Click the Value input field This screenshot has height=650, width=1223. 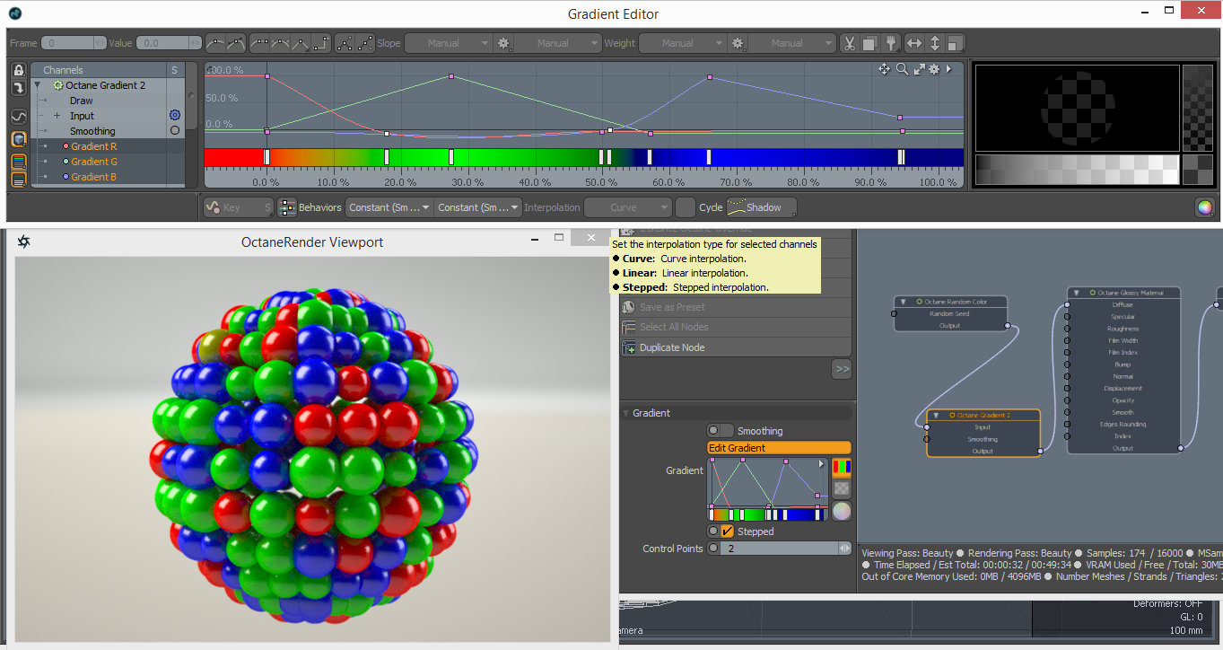tap(167, 43)
